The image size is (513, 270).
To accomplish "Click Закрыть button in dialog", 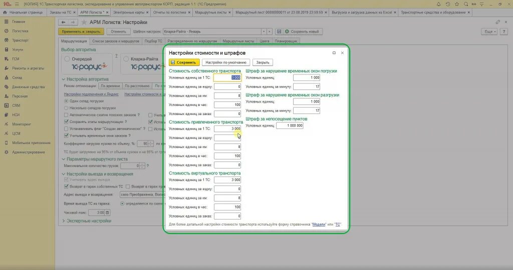I will pos(263,62).
